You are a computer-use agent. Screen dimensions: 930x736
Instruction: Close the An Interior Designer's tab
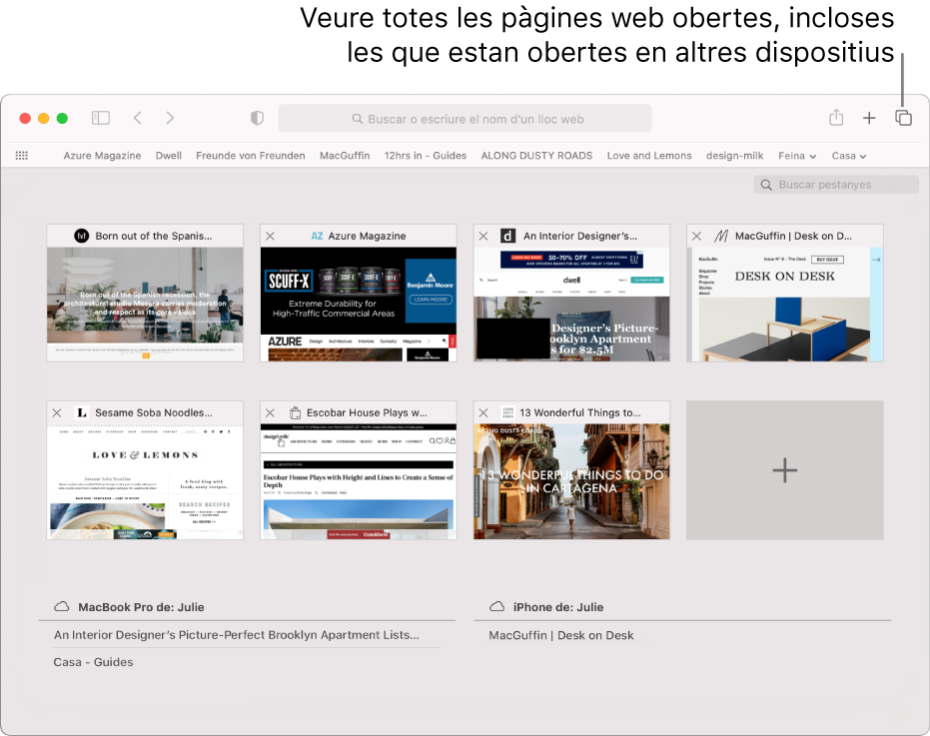pyautogui.click(x=483, y=236)
